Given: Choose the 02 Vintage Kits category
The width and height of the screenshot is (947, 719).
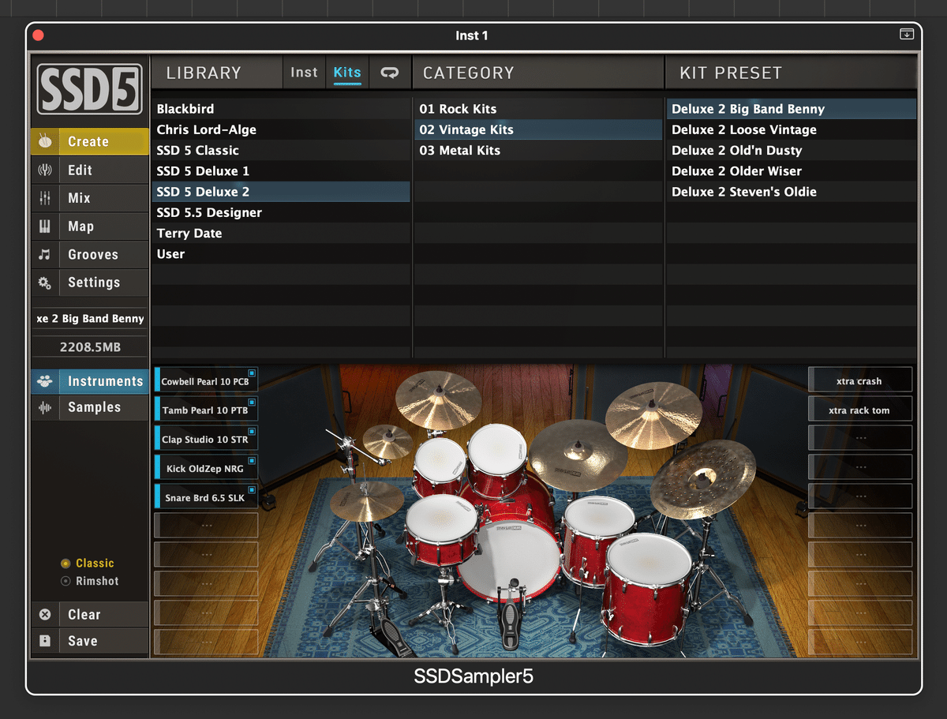Looking at the screenshot, I should [x=538, y=129].
